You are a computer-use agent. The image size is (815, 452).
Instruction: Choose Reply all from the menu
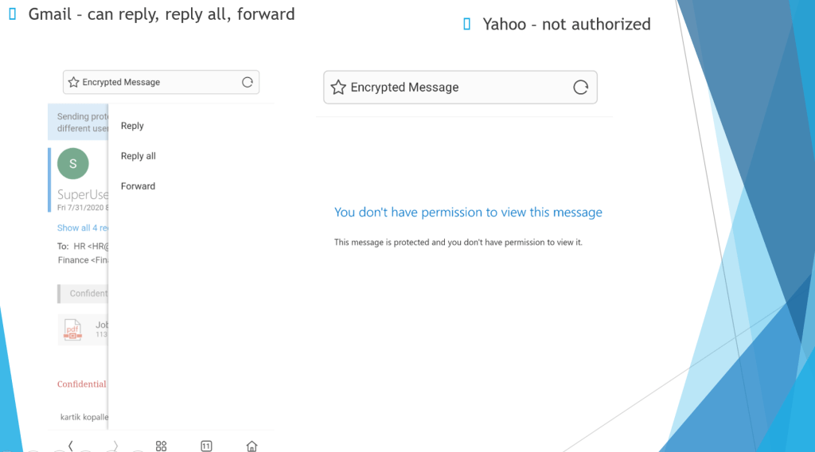coord(138,156)
